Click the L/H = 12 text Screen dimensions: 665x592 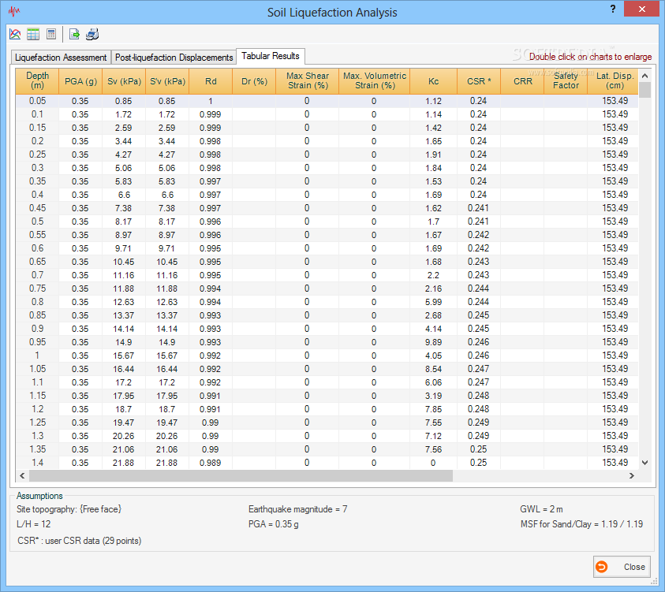(33, 524)
